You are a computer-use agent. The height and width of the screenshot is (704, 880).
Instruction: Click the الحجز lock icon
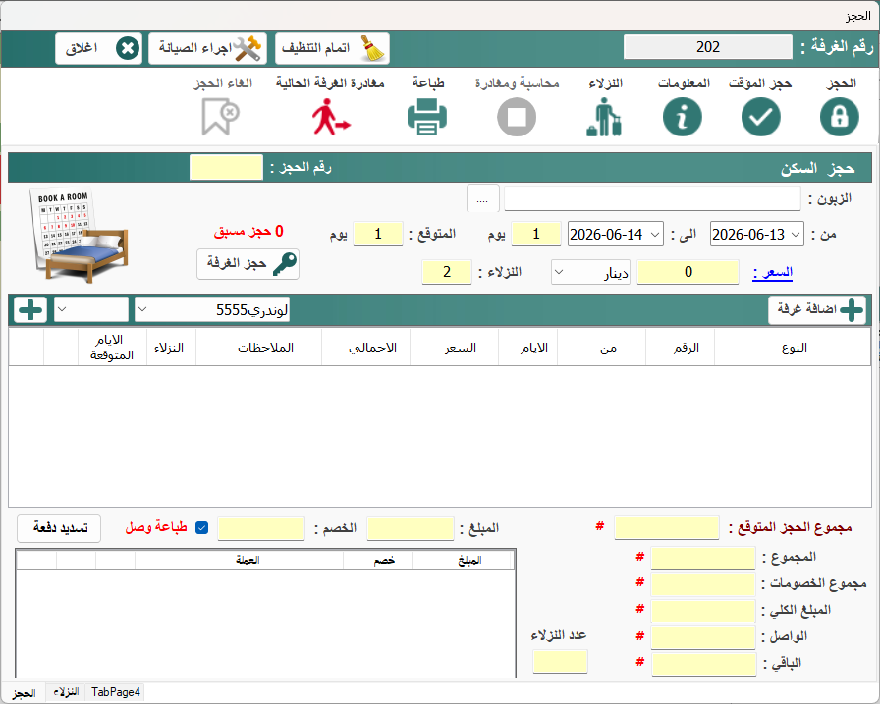coord(839,117)
